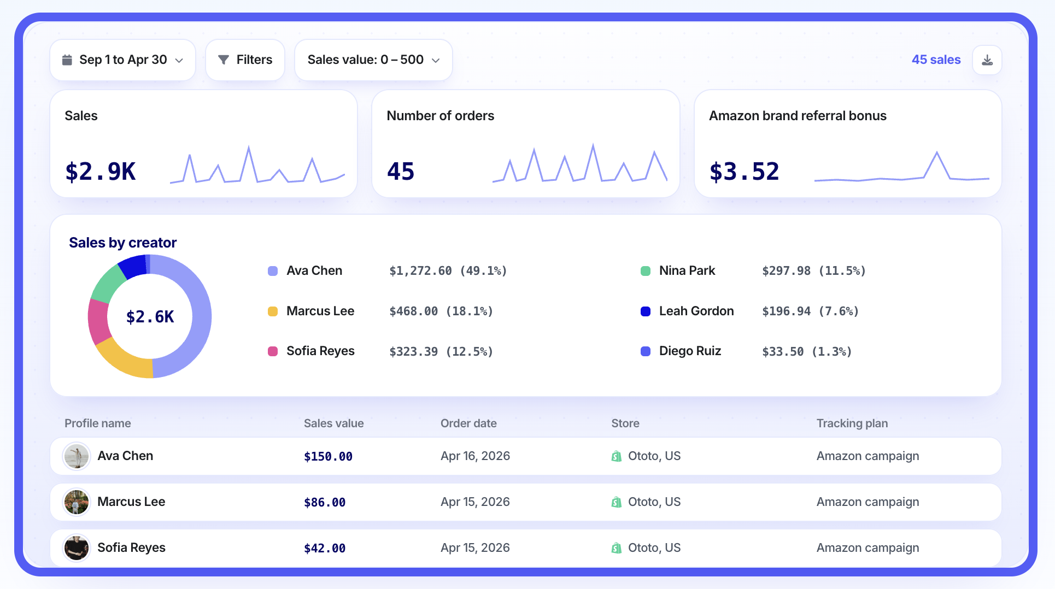Image resolution: width=1055 pixels, height=589 pixels.
Task: Select the $86.00 sales value cell
Action: (x=325, y=502)
